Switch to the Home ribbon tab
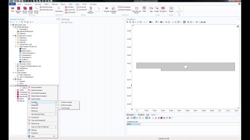 click(19, 4)
